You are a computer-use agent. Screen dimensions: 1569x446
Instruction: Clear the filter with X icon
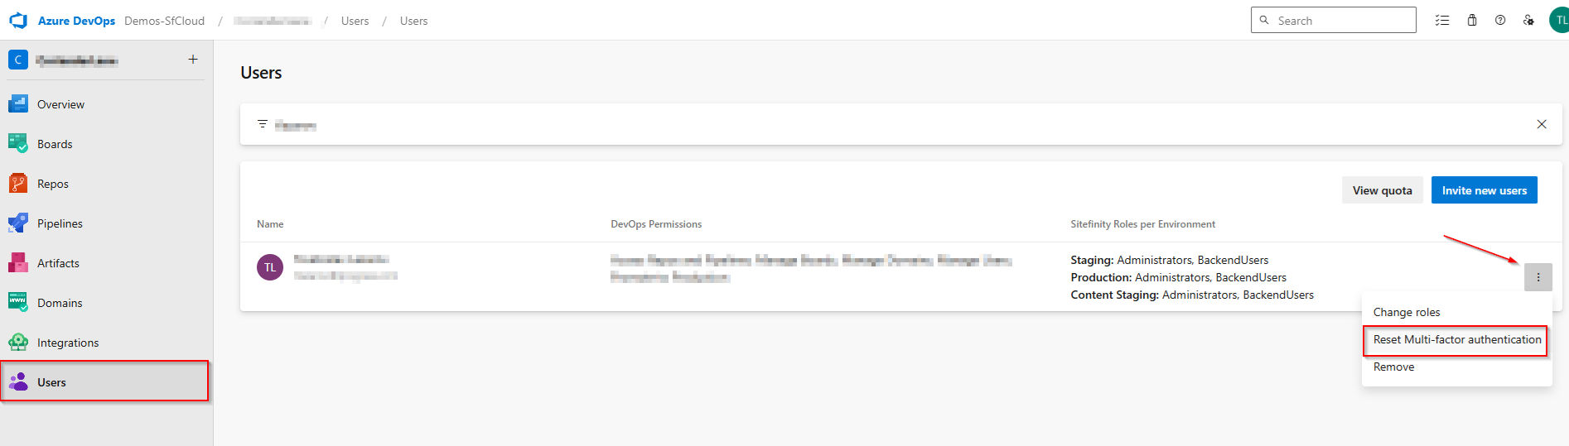[1542, 124]
